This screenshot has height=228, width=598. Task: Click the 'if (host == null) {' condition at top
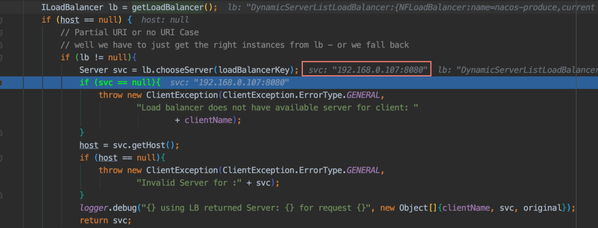click(x=87, y=20)
